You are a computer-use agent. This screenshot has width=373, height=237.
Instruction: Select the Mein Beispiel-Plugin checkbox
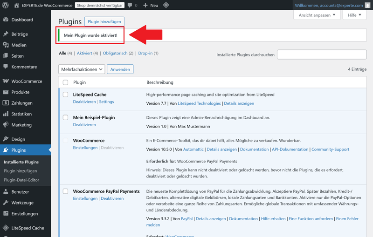coord(65,117)
